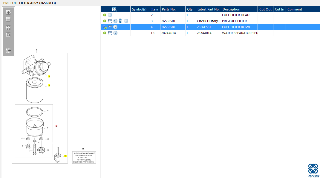
Task: Click the fuel filter bowl drawing
Action: click(35, 127)
